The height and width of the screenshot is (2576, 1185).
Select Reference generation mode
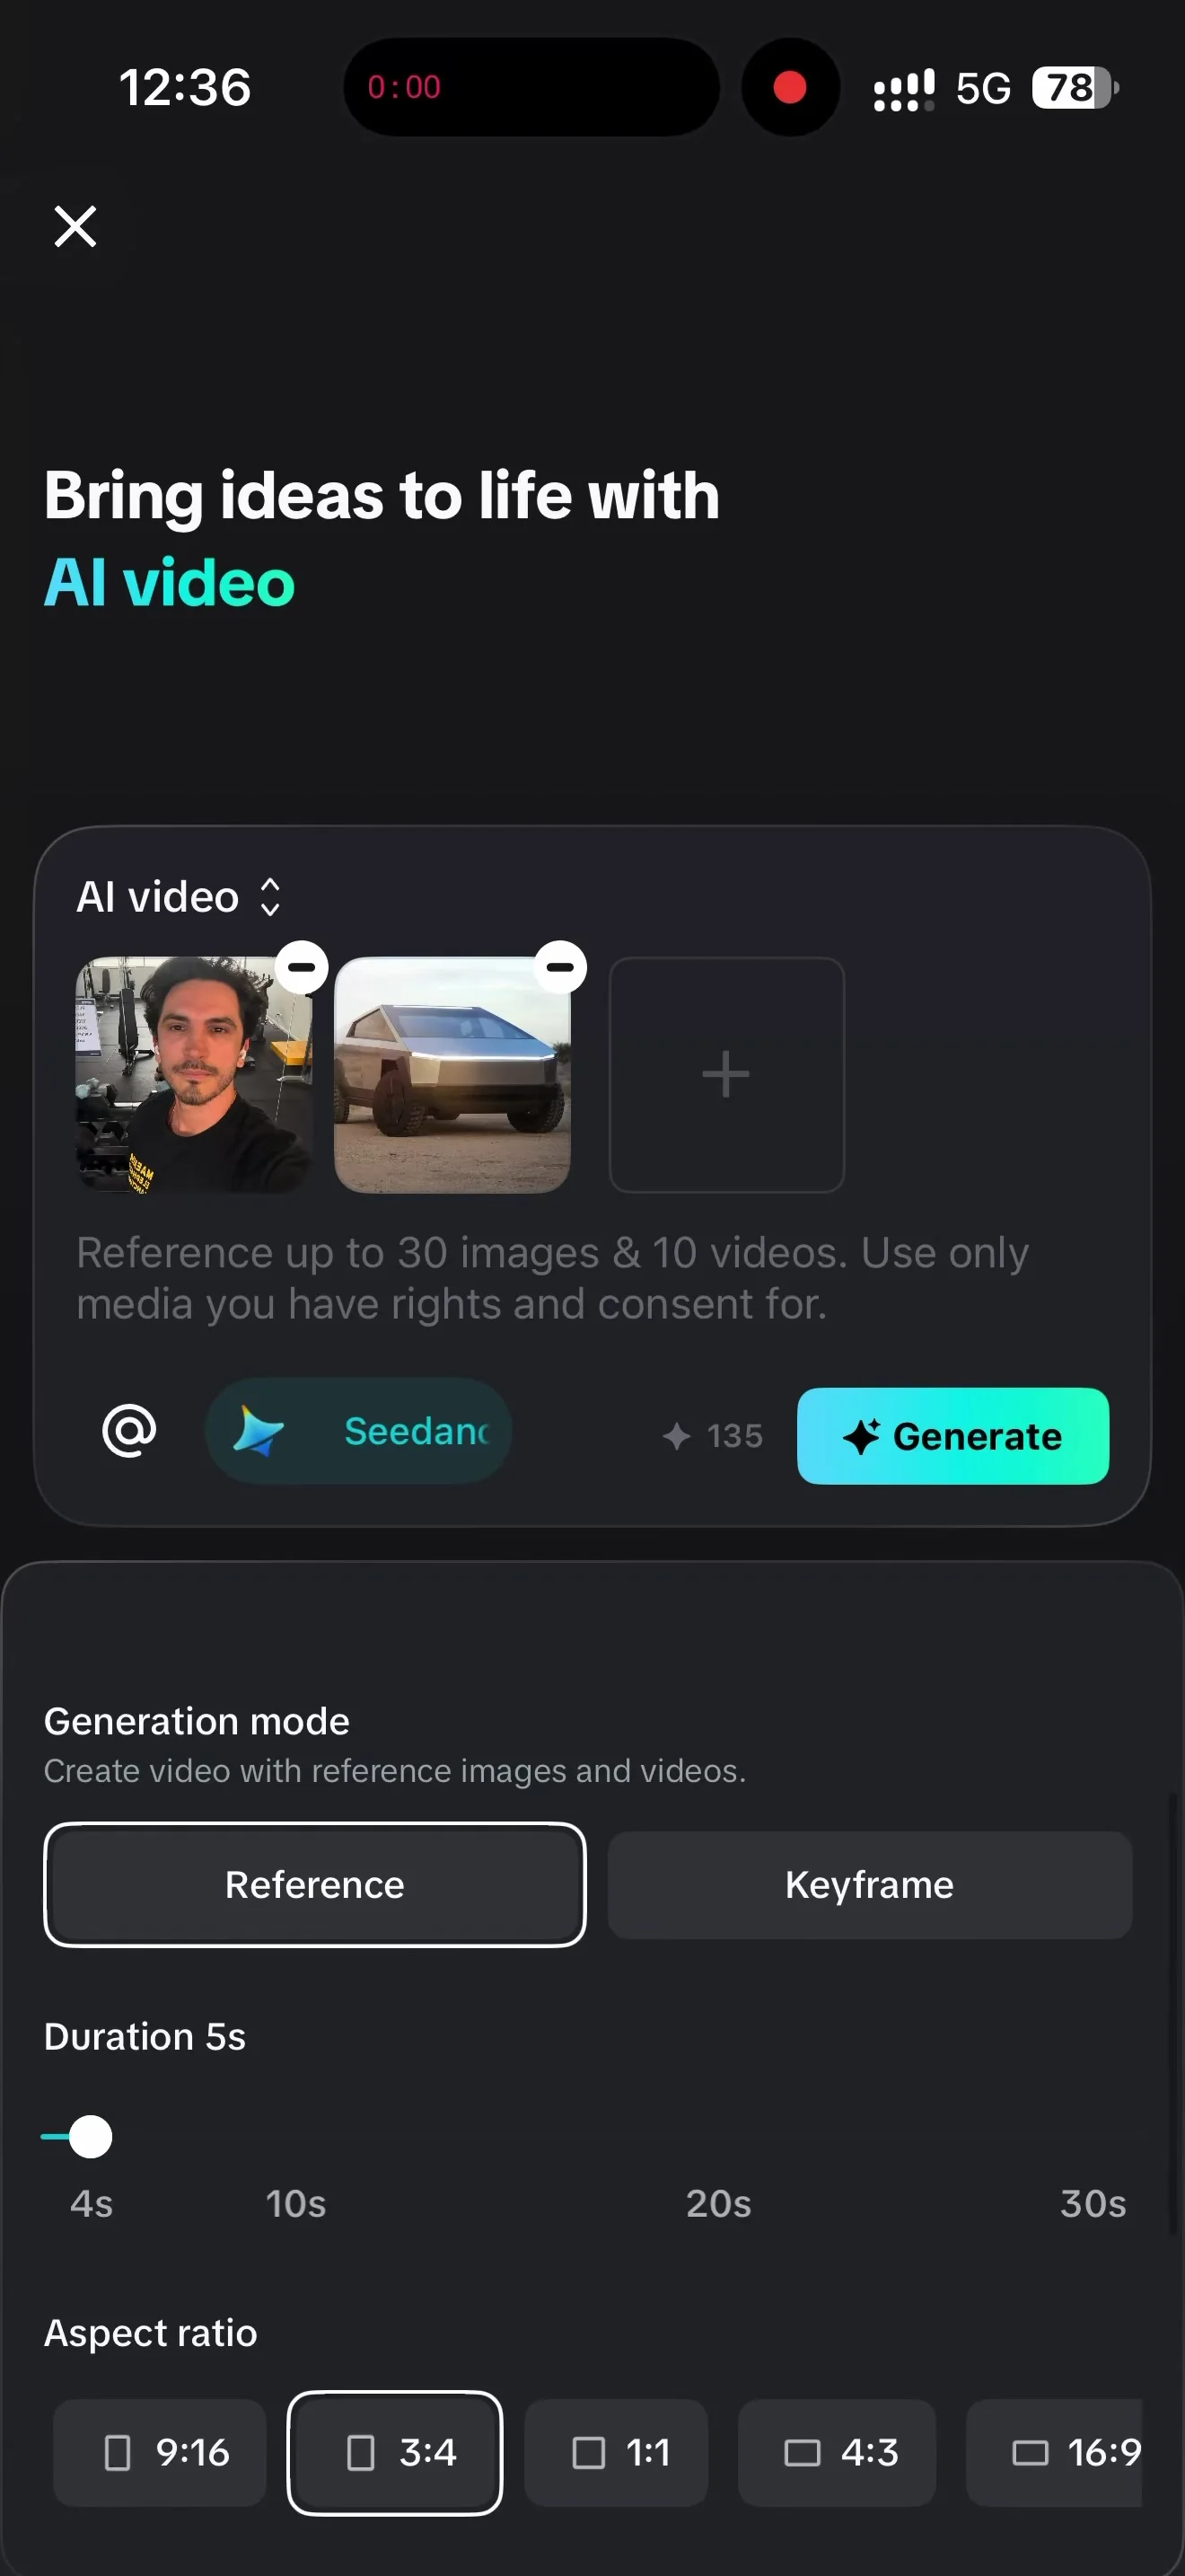pyautogui.click(x=315, y=1885)
